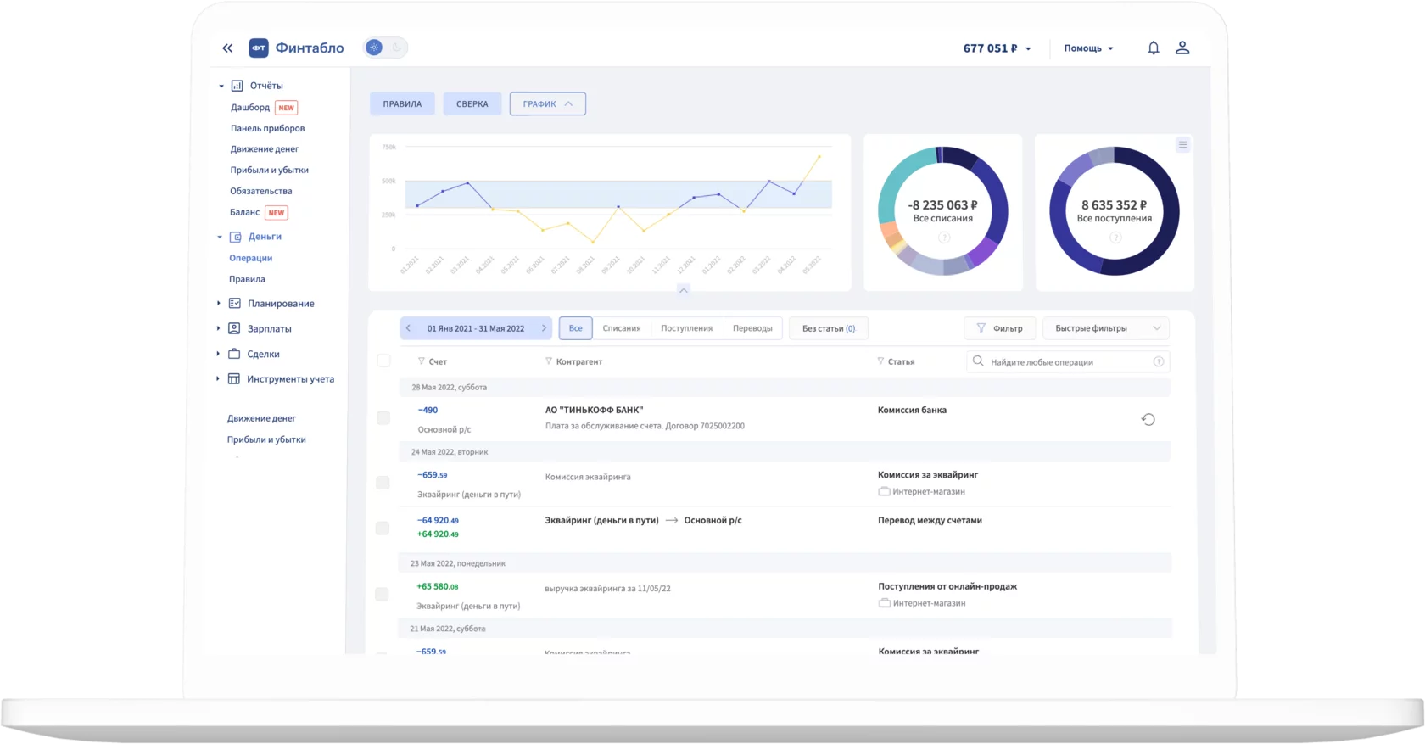Collapse sidebar with double-chevron icon
This screenshot has width=1425, height=744.
coord(227,48)
